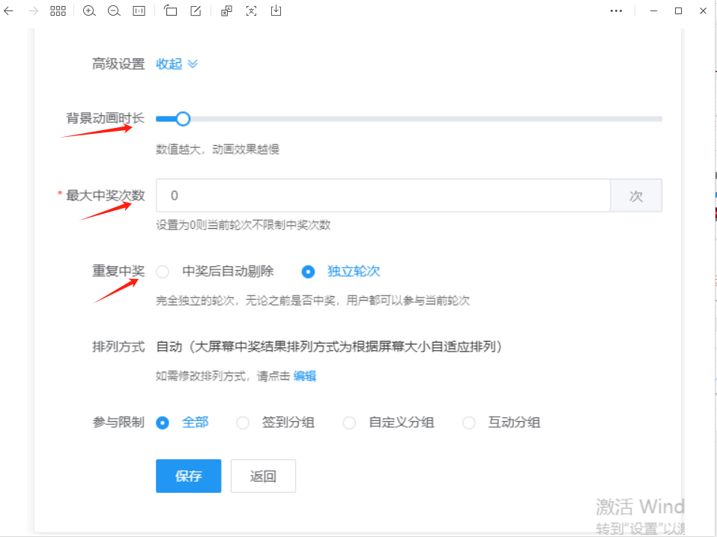Click the 高级设置 label

[118, 64]
